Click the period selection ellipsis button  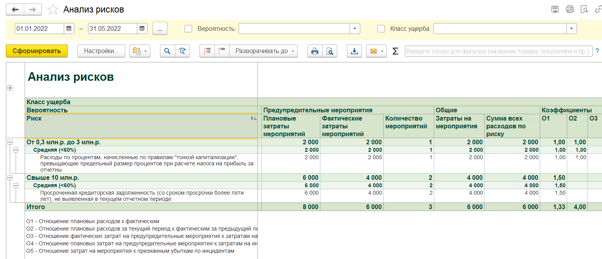[x=160, y=28]
